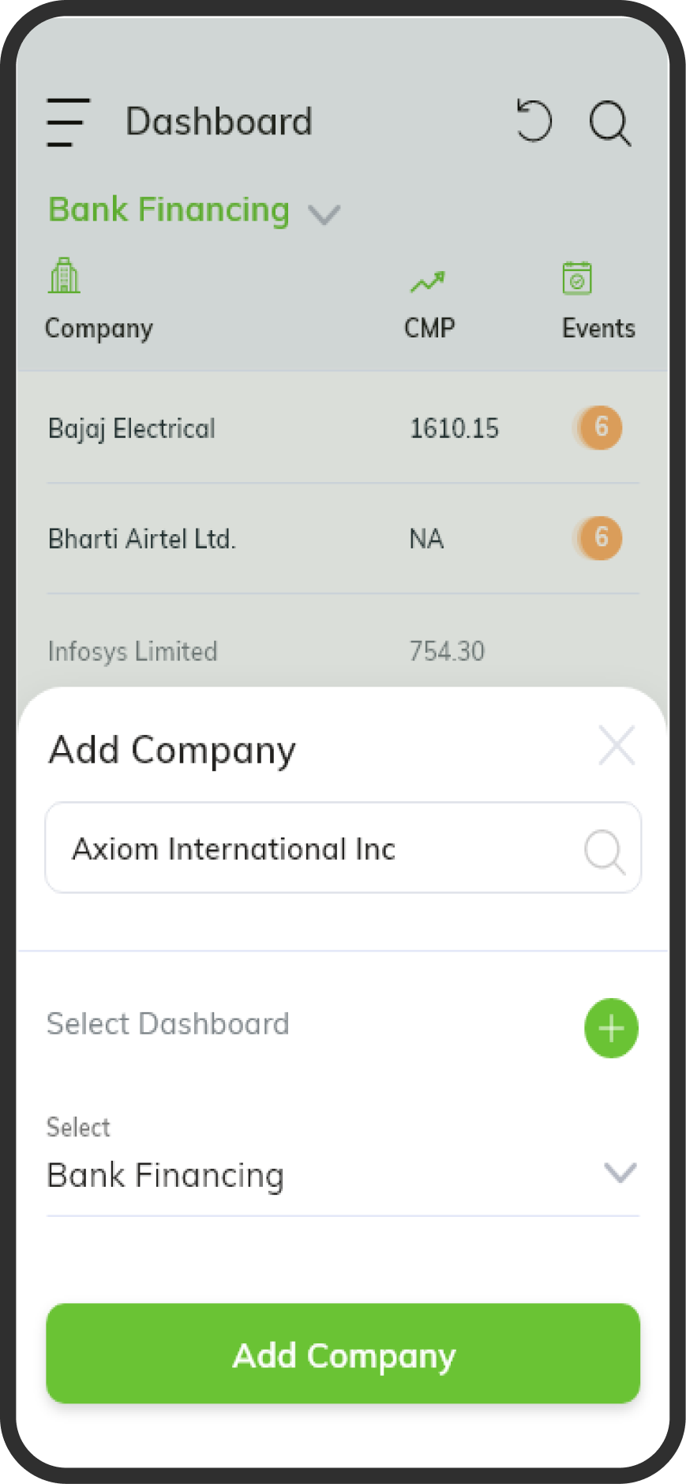Open Bajaj Electrical events badge

point(598,427)
